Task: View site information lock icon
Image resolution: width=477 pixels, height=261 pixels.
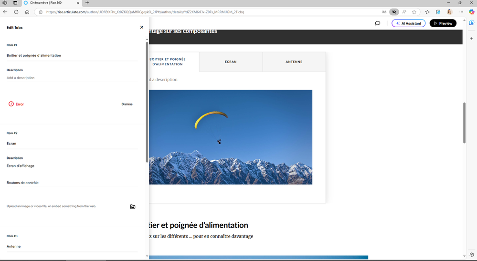Action: click(41, 12)
